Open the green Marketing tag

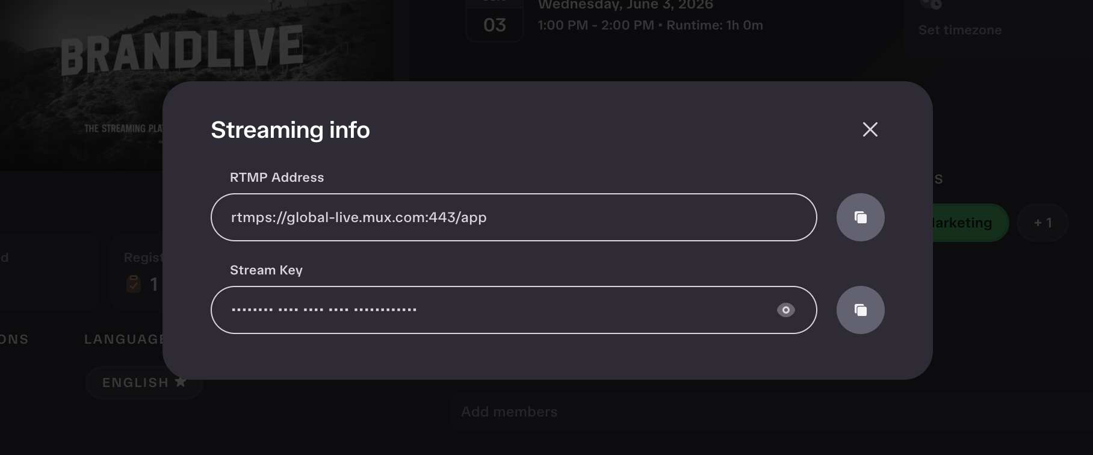click(970, 223)
